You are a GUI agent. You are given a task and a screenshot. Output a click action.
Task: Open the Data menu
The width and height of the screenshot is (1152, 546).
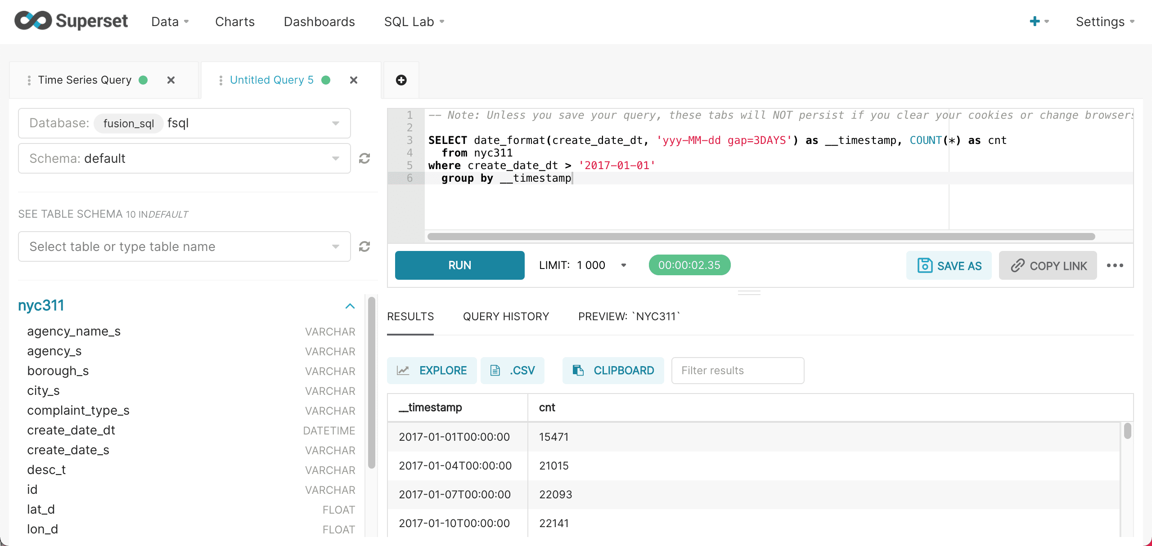(x=170, y=22)
